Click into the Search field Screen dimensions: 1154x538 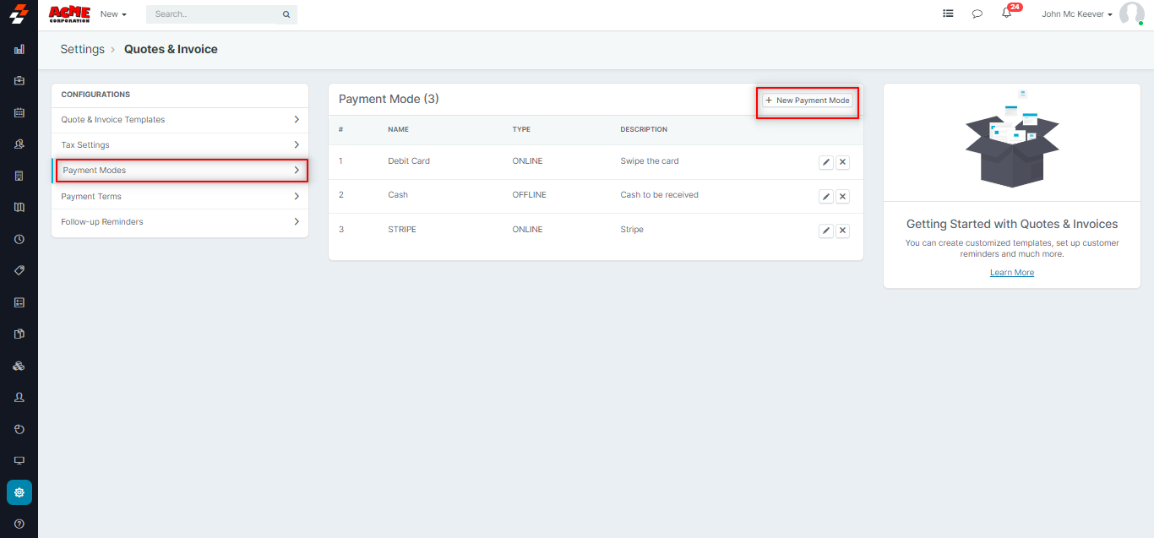coord(215,14)
